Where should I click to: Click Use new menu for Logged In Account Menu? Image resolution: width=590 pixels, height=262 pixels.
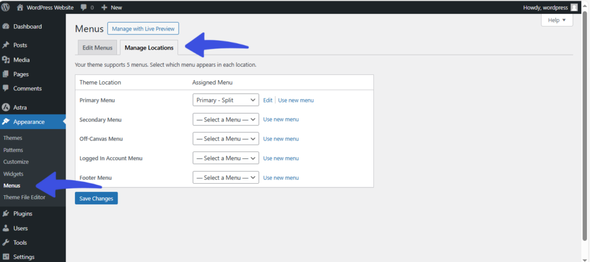(281, 158)
